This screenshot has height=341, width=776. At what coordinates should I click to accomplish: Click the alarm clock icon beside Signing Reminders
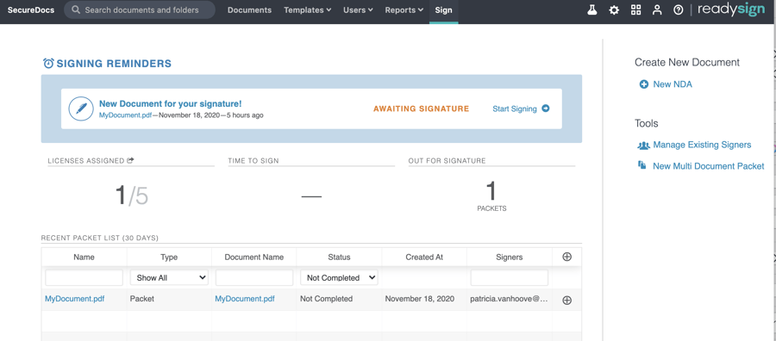tap(48, 63)
